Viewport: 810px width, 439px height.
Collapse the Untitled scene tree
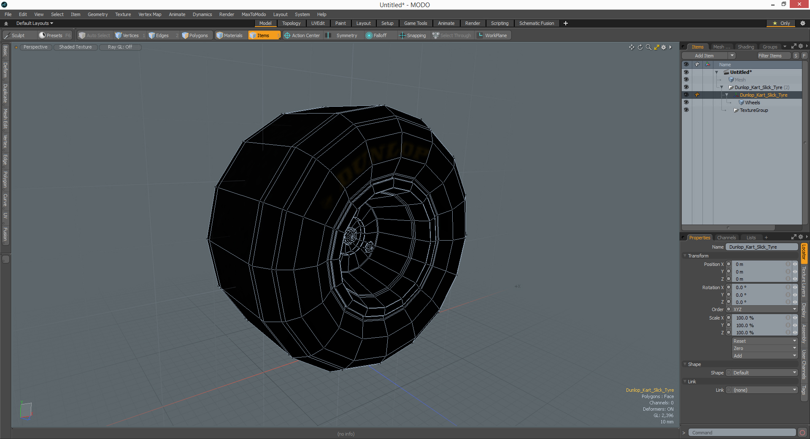717,73
